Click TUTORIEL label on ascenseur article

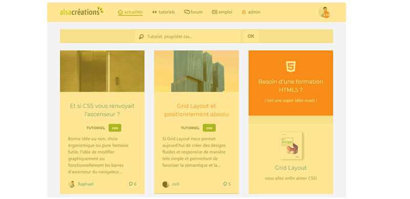coord(96,128)
